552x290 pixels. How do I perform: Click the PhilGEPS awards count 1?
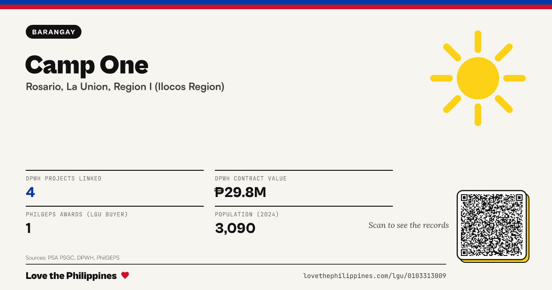(x=29, y=228)
